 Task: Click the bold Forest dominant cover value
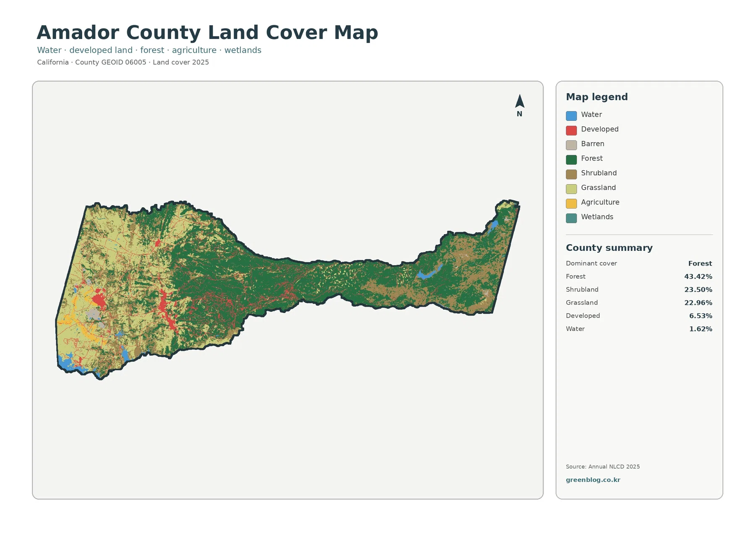point(700,263)
